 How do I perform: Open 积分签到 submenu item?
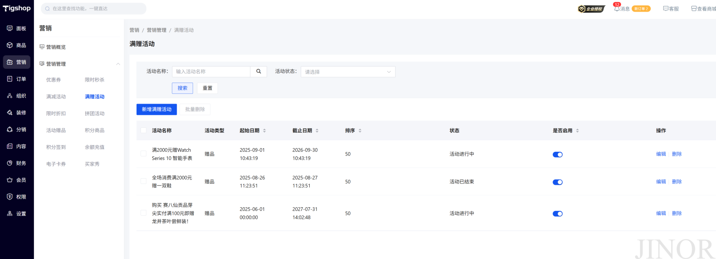(56, 147)
